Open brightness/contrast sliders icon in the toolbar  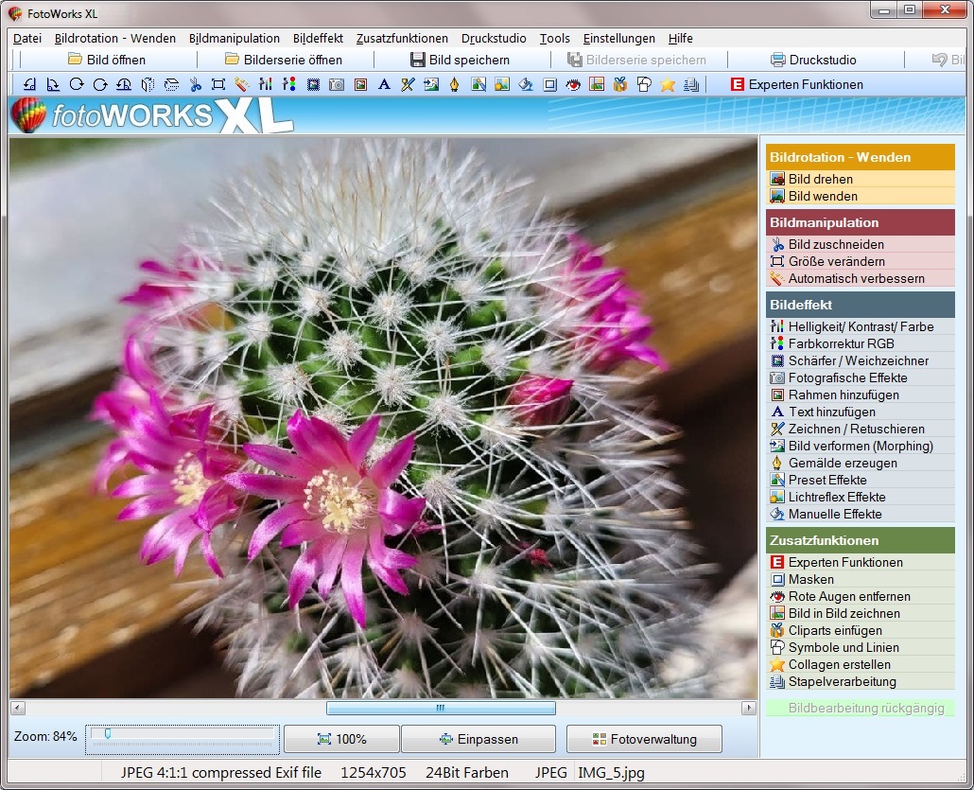point(265,84)
